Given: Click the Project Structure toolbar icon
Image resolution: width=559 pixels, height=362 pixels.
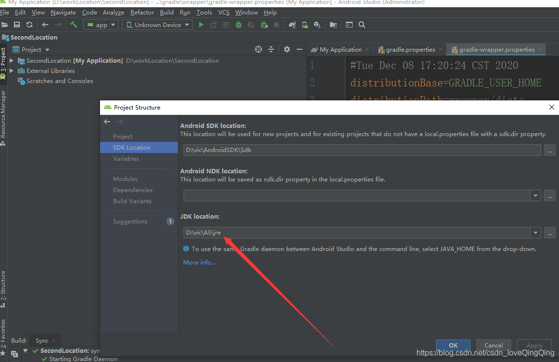Looking at the screenshot, I should [x=333, y=25].
